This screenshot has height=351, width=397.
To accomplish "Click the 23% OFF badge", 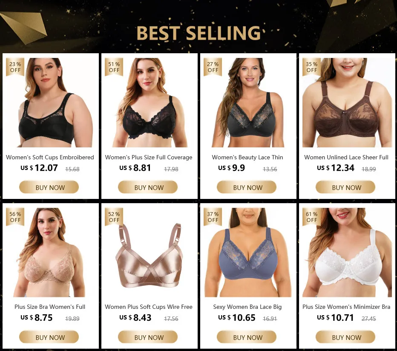I will pos(15,67).
